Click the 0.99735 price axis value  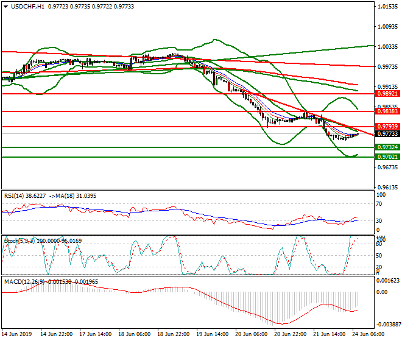coord(387,66)
